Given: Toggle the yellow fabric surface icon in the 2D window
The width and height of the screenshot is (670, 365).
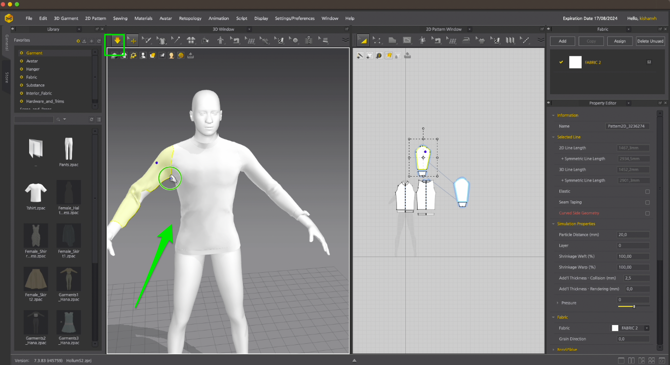Looking at the screenshot, I should [x=389, y=55].
